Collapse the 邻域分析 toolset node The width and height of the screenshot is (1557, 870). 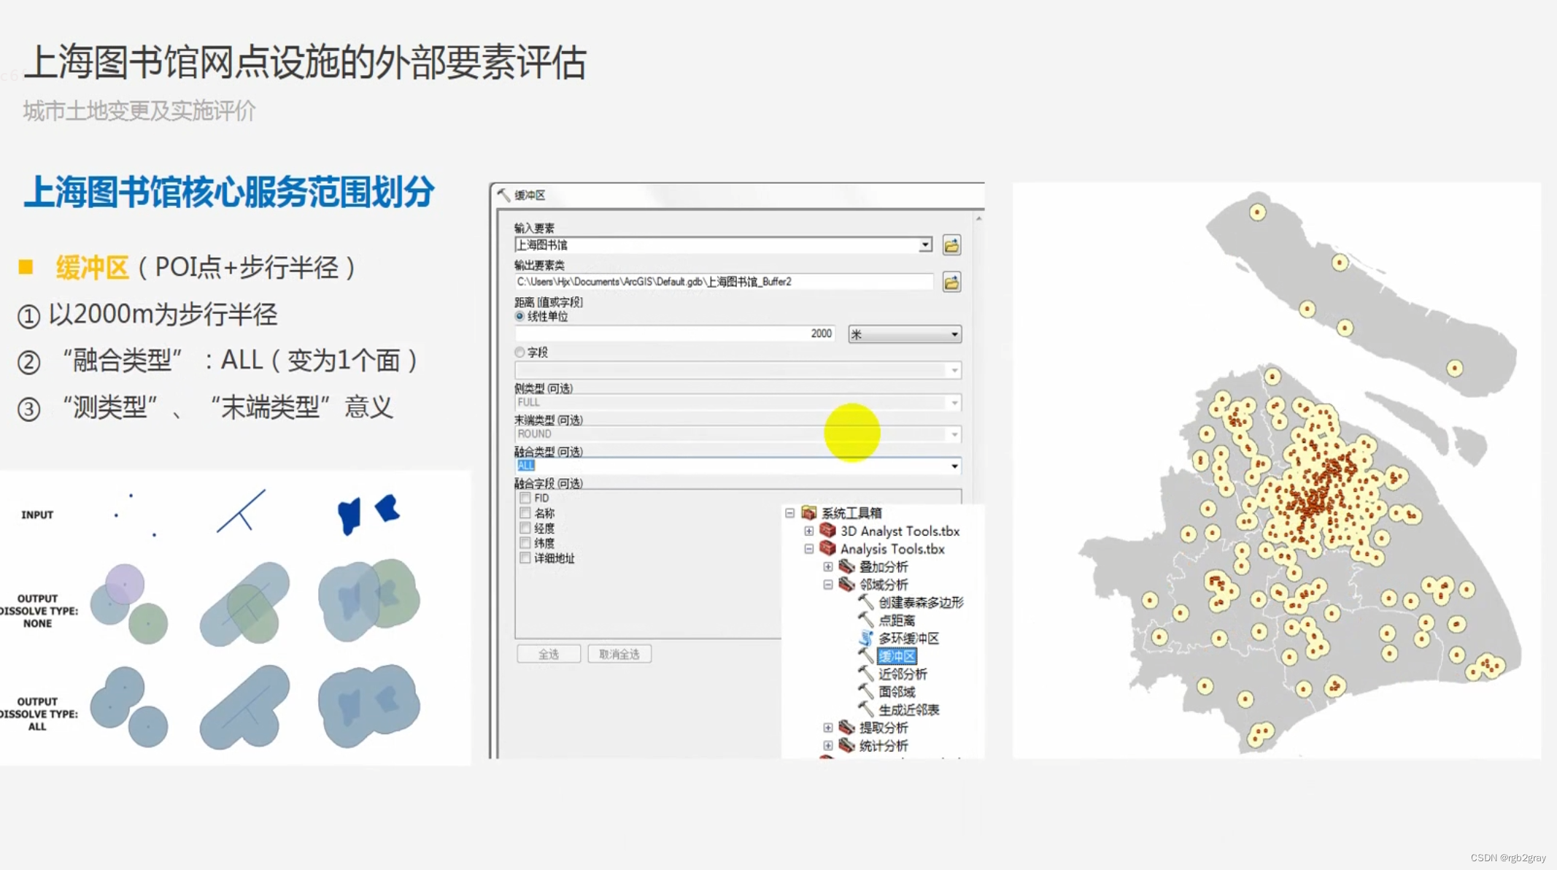827,585
